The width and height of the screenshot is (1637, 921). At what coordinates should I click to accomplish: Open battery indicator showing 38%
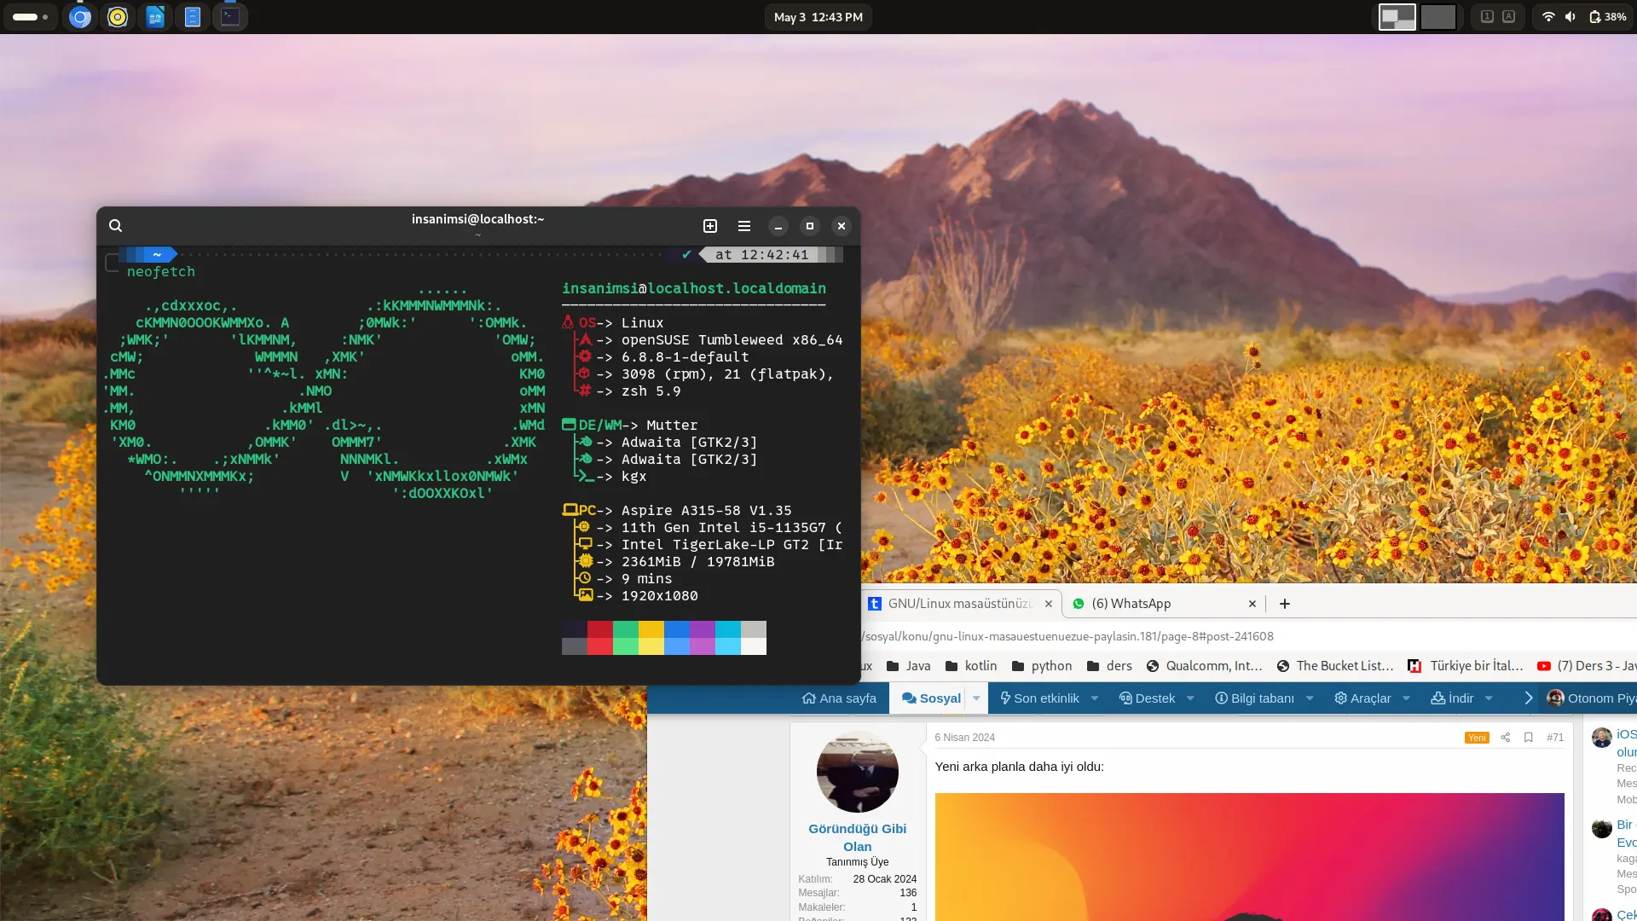coord(1607,17)
